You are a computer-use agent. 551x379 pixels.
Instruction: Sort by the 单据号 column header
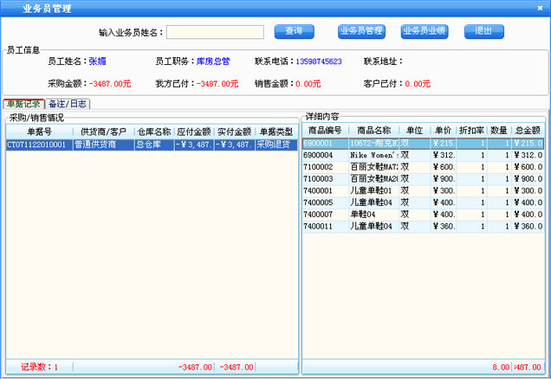[x=39, y=132]
